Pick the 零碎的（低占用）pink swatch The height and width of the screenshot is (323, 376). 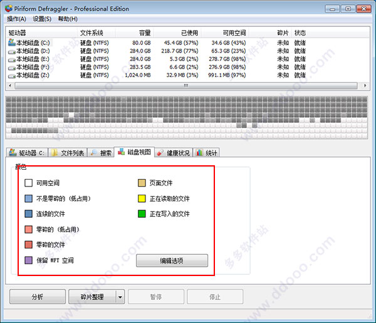(x=29, y=229)
